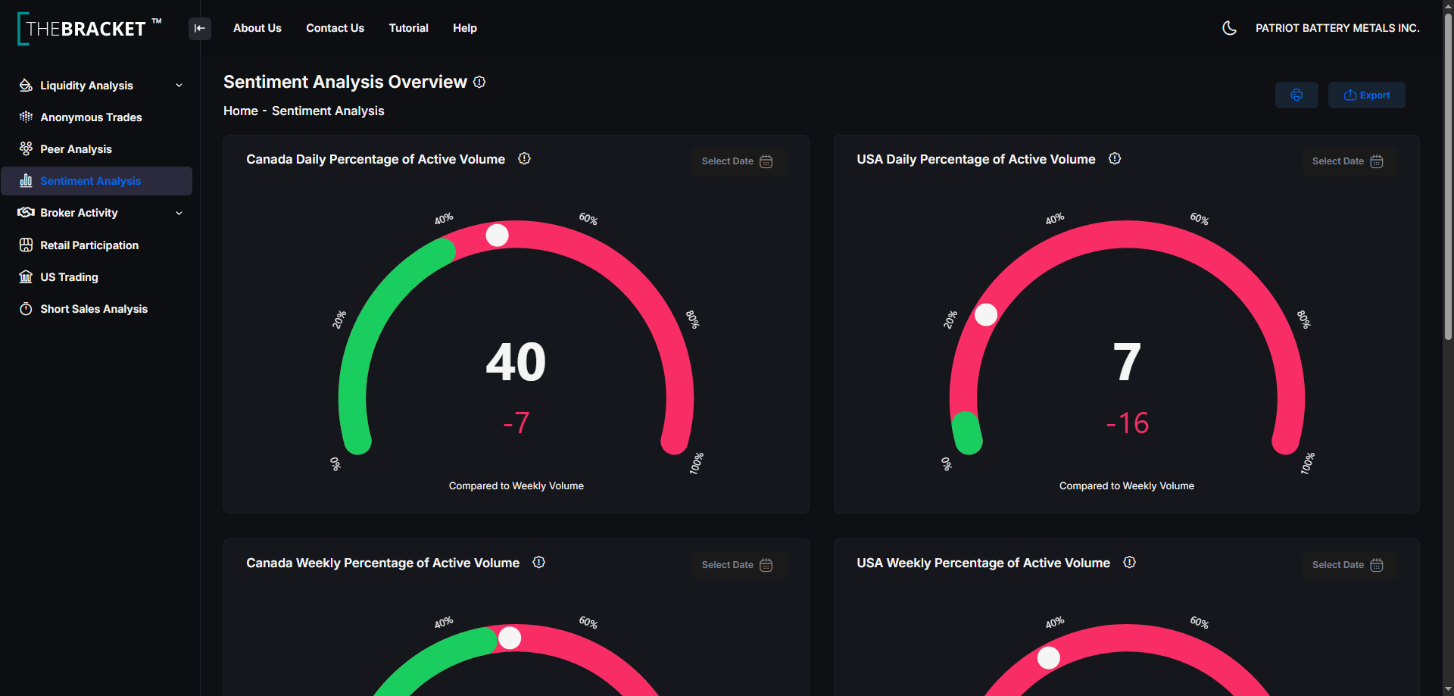
Task: Open Select Date on USA Daily card
Action: point(1348,161)
